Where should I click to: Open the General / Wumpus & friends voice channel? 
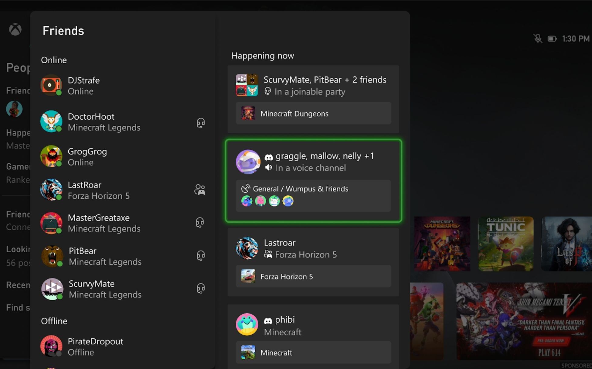313,195
